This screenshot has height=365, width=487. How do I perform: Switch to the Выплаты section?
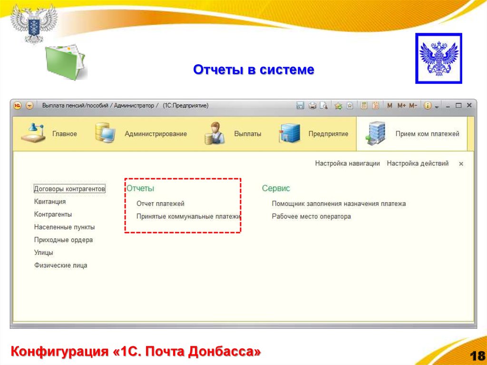[247, 134]
